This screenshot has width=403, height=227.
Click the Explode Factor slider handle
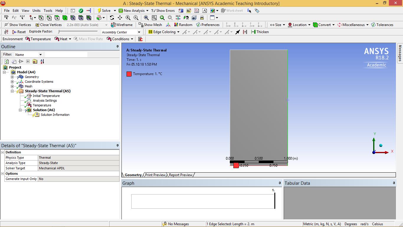59,32
